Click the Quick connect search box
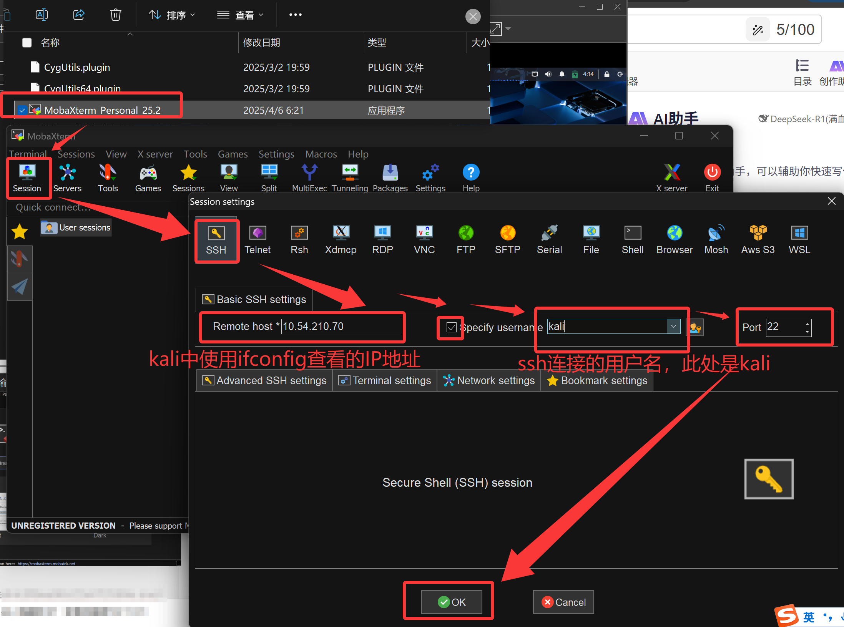The image size is (844, 627). tap(98, 207)
